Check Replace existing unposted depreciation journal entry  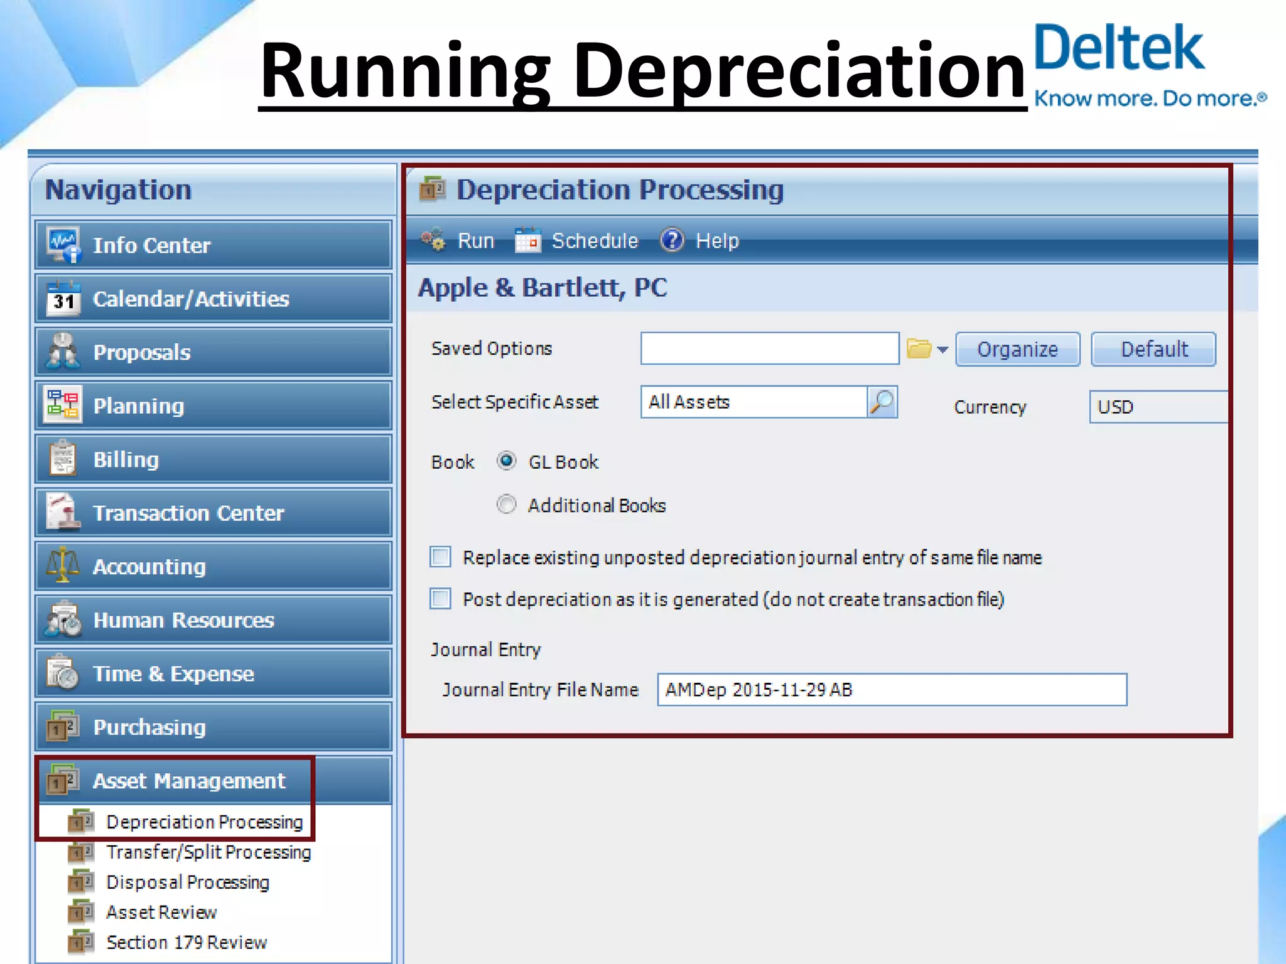click(440, 557)
